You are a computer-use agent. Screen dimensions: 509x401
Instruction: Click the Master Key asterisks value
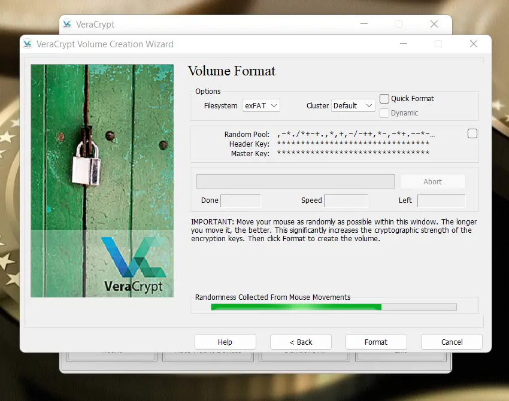pyautogui.click(x=353, y=153)
